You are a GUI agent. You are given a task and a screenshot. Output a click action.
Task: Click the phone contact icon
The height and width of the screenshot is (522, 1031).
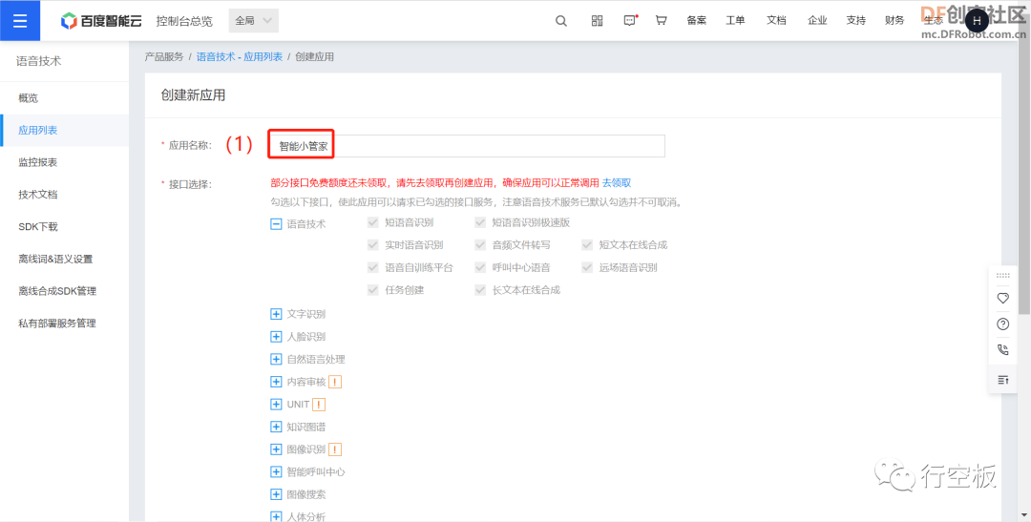tap(1002, 350)
